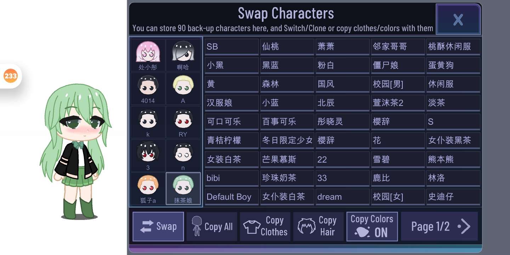Select the 桃酥休闲服 backup slot
The image size is (510, 255).
tap(453, 47)
